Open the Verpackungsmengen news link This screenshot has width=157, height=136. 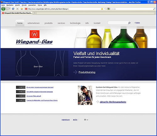(40, 87)
